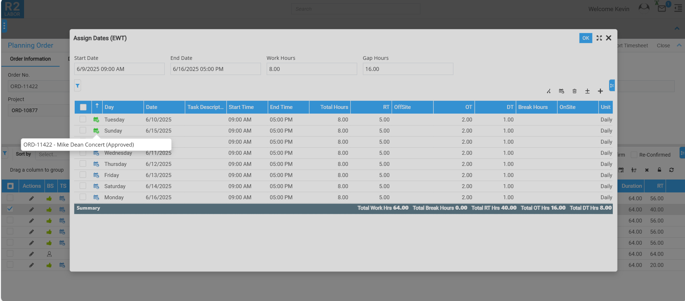Screen dimensions: 685x301
Task: Click the plus-minus icon in dialog toolbar
Action: pos(587,91)
